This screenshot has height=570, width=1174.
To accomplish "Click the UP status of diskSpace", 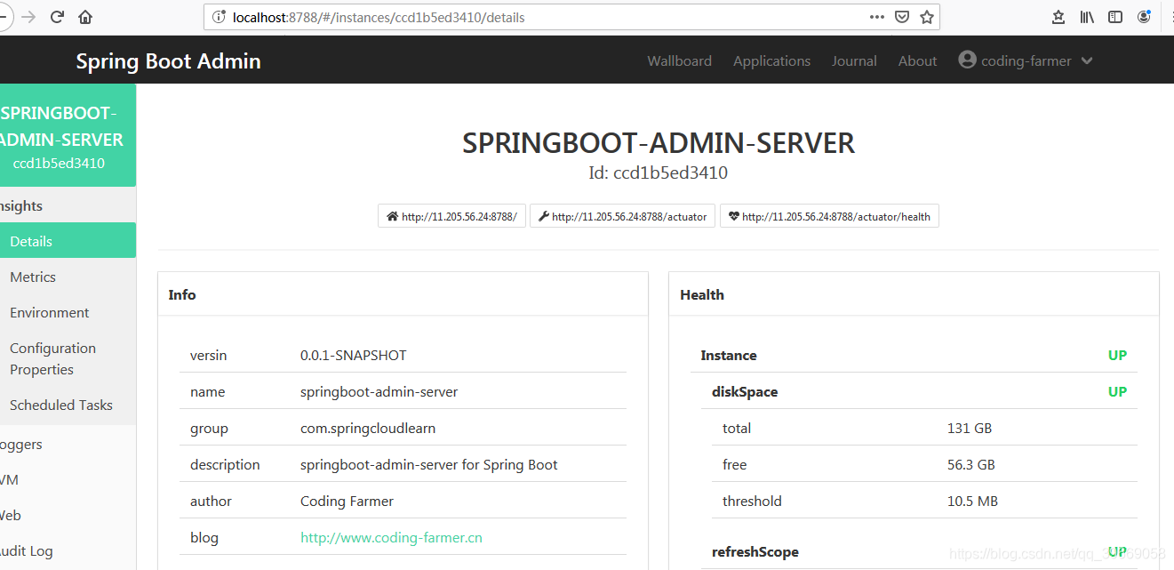I will [x=1117, y=391].
